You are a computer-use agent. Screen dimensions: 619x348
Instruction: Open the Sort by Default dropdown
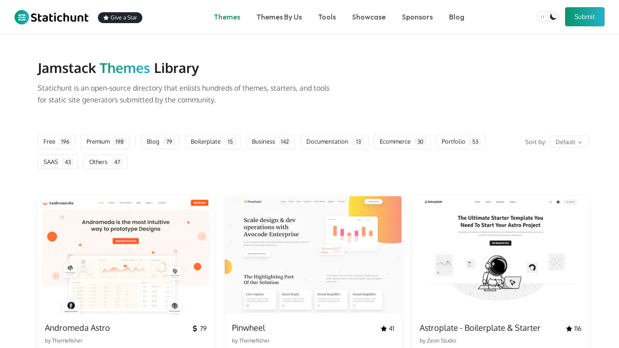569,142
